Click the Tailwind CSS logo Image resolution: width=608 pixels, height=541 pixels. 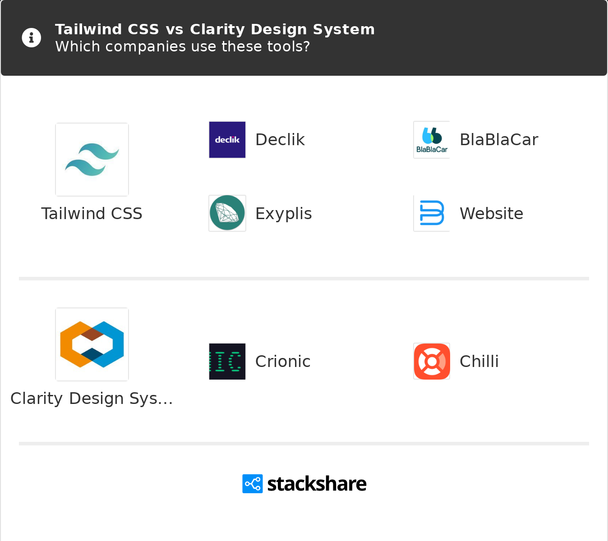(92, 159)
